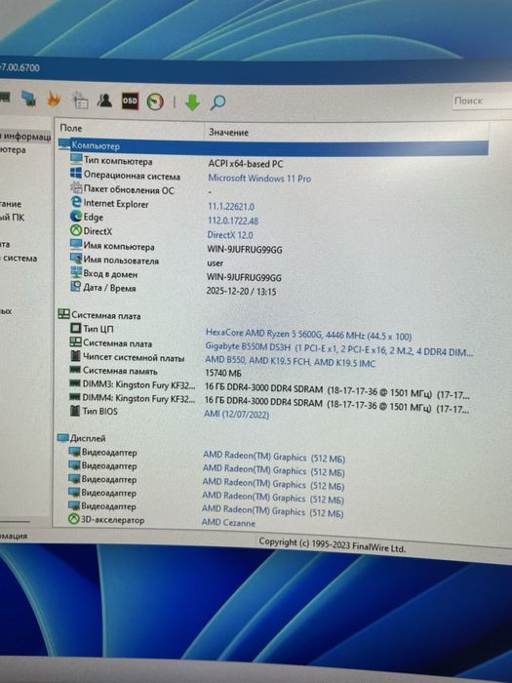Open the stability test flame icon
Viewport: 512px width, 683px height.
pos(54,99)
